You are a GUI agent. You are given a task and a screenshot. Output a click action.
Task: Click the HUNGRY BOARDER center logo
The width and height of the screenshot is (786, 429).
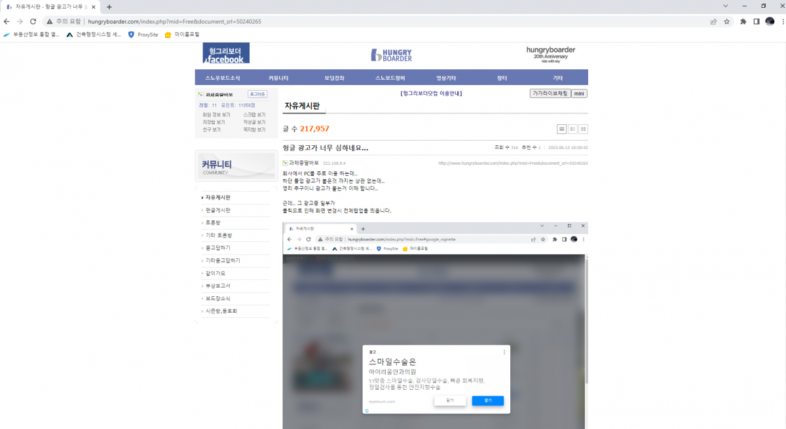[x=391, y=54]
